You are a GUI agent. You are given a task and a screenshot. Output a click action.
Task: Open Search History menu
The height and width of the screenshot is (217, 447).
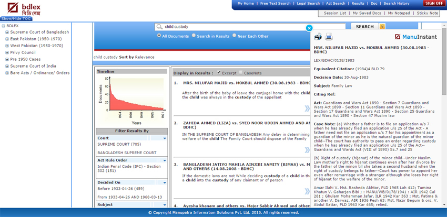pyautogui.click(x=397, y=4)
